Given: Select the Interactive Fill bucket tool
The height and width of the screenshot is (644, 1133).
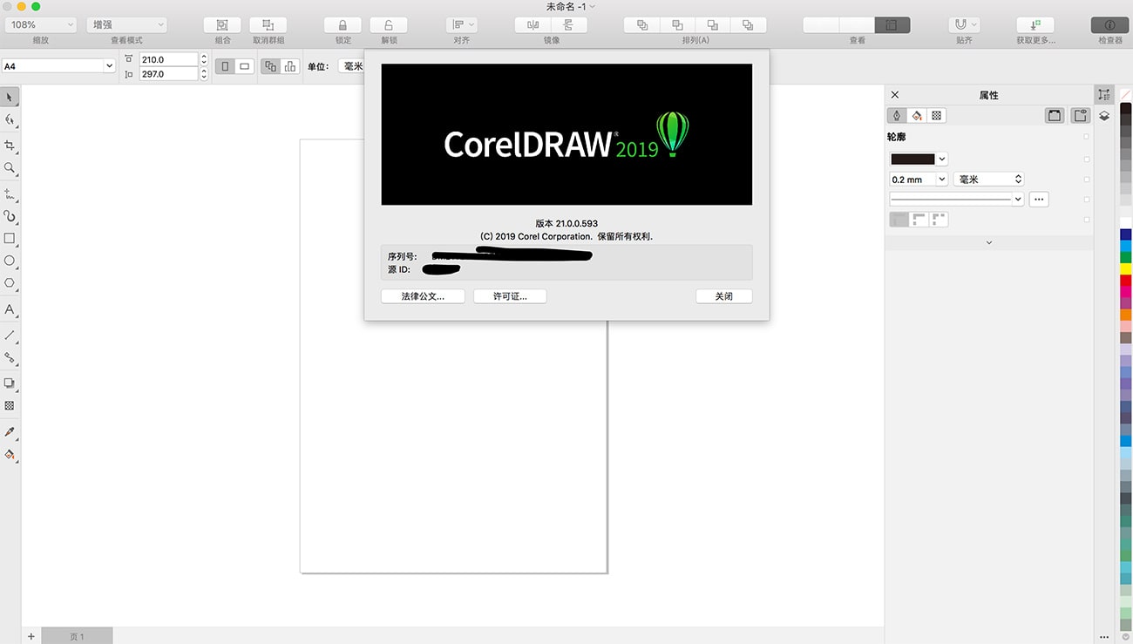Looking at the screenshot, I should (x=10, y=454).
